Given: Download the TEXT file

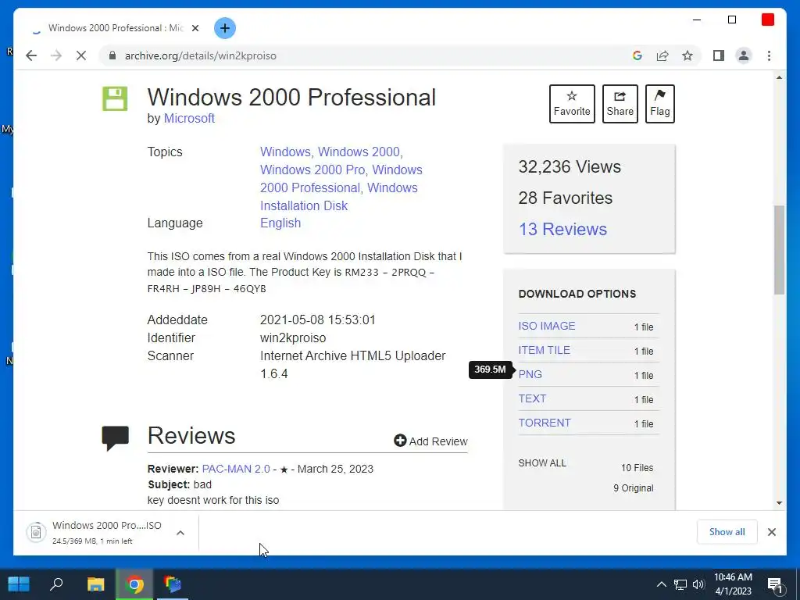Looking at the screenshot, I should (x=532, y=398).
